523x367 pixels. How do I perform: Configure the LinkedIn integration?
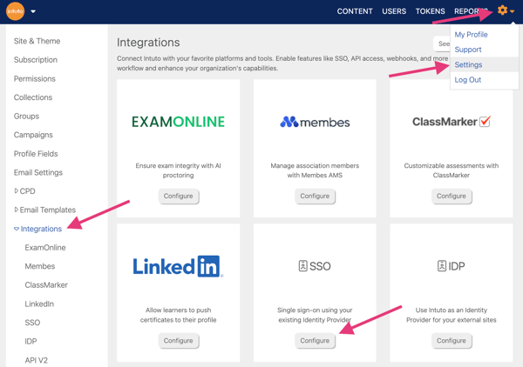point(178,341)
